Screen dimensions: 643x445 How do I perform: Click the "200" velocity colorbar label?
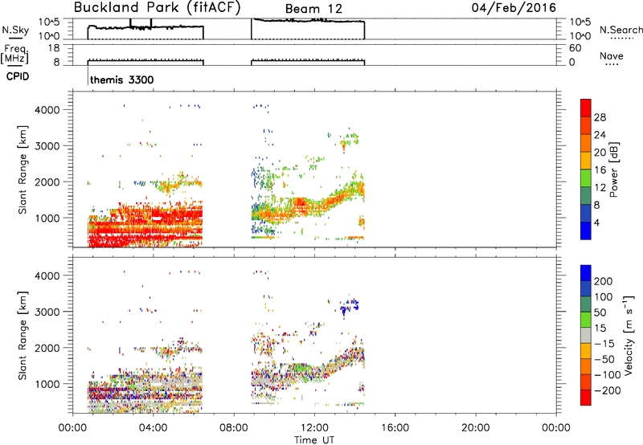point(604,281)
